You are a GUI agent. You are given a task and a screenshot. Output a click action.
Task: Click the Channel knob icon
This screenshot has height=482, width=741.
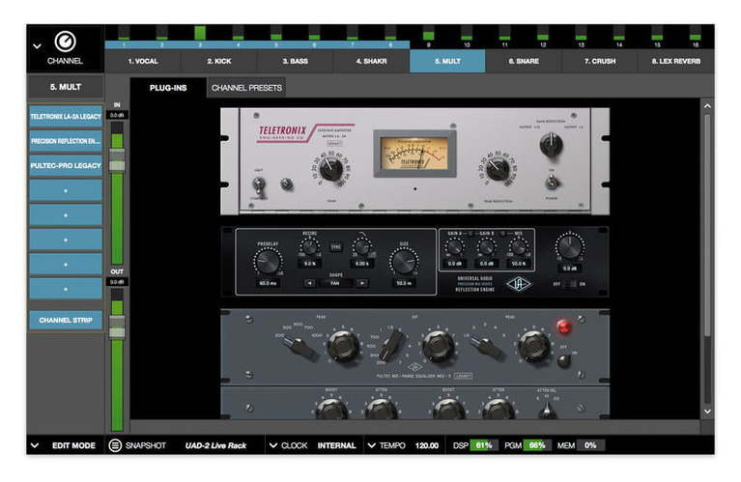65,42
